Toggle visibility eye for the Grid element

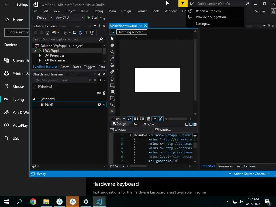(99, 105)
